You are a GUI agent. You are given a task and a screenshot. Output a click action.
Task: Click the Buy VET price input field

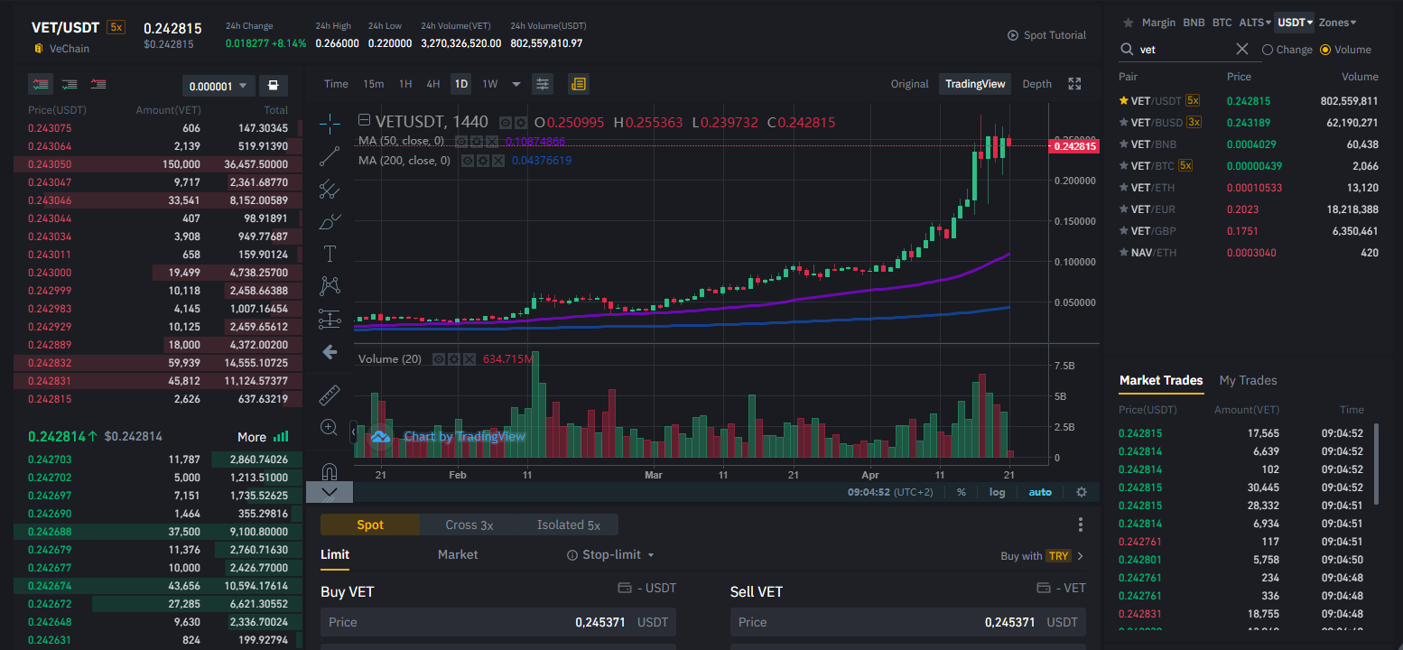pyautogui.click(x=498, y=622)
